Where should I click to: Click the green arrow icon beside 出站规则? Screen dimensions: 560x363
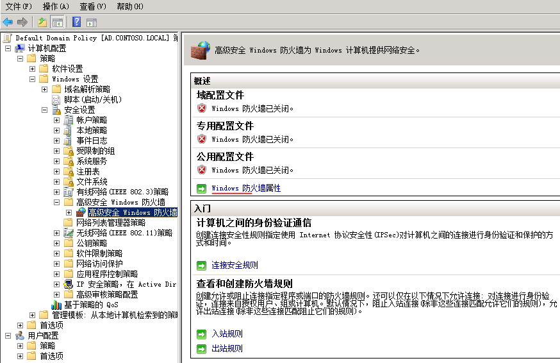(x=201, y=349)
